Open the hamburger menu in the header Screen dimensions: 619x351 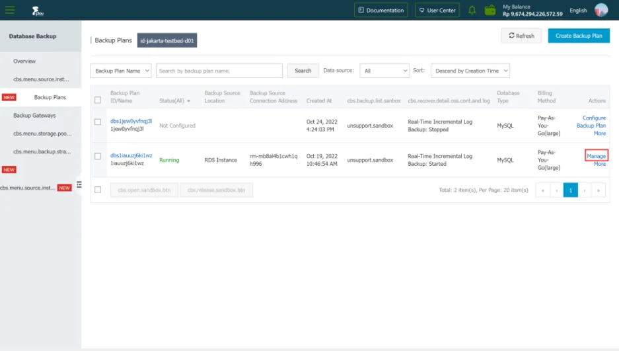[10, 10]
